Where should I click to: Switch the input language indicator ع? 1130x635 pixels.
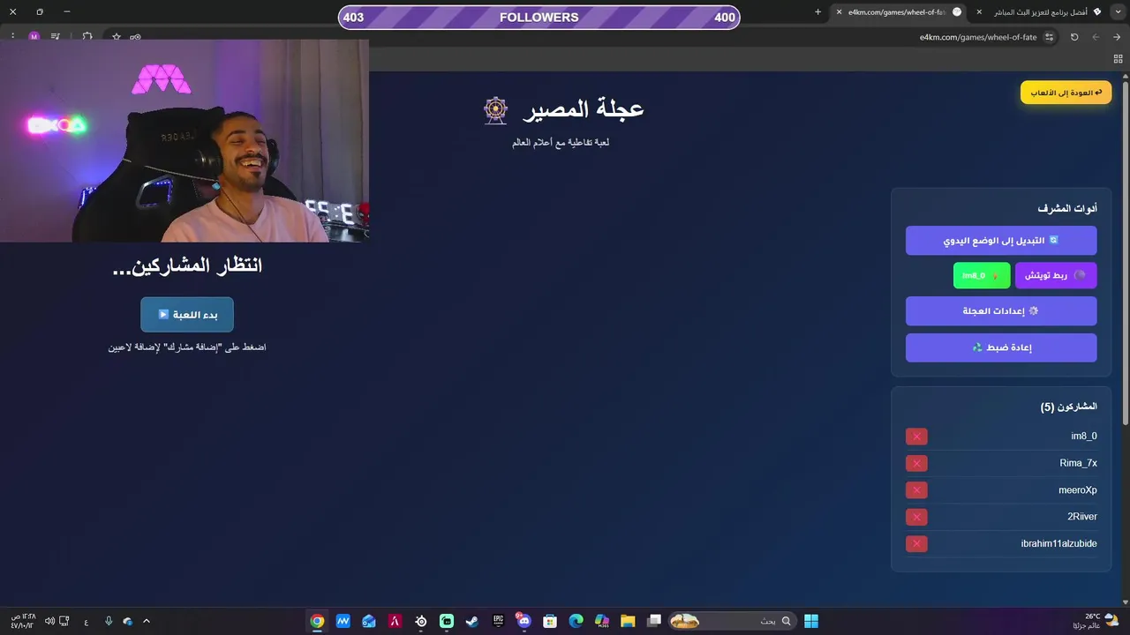(x=86, y=622)
